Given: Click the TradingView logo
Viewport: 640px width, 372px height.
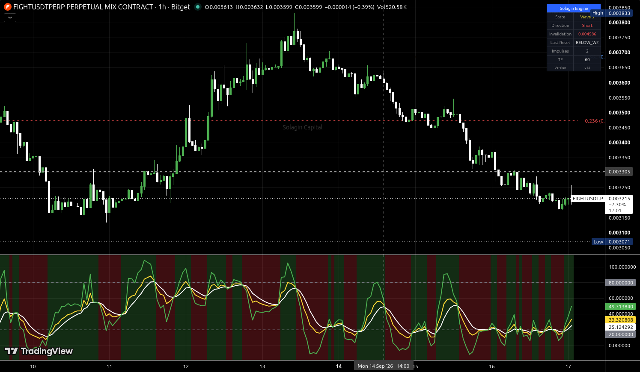Looking at the screenshot, I should [x=39, y=351].
